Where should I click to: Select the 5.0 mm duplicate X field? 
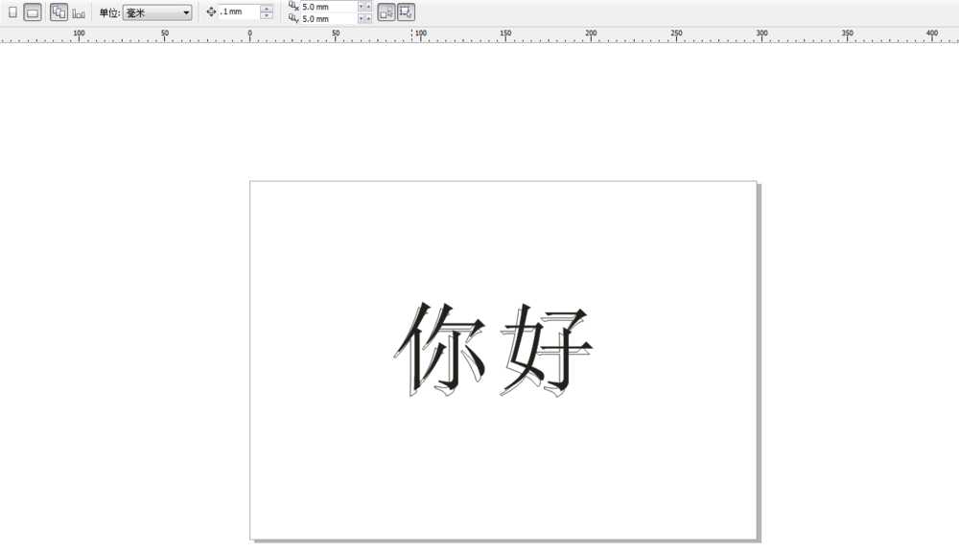(x=326, y=6)
